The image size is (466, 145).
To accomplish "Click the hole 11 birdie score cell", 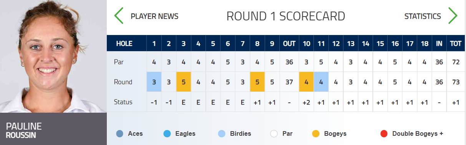I will pyautogui.click(x=321, y=82).
